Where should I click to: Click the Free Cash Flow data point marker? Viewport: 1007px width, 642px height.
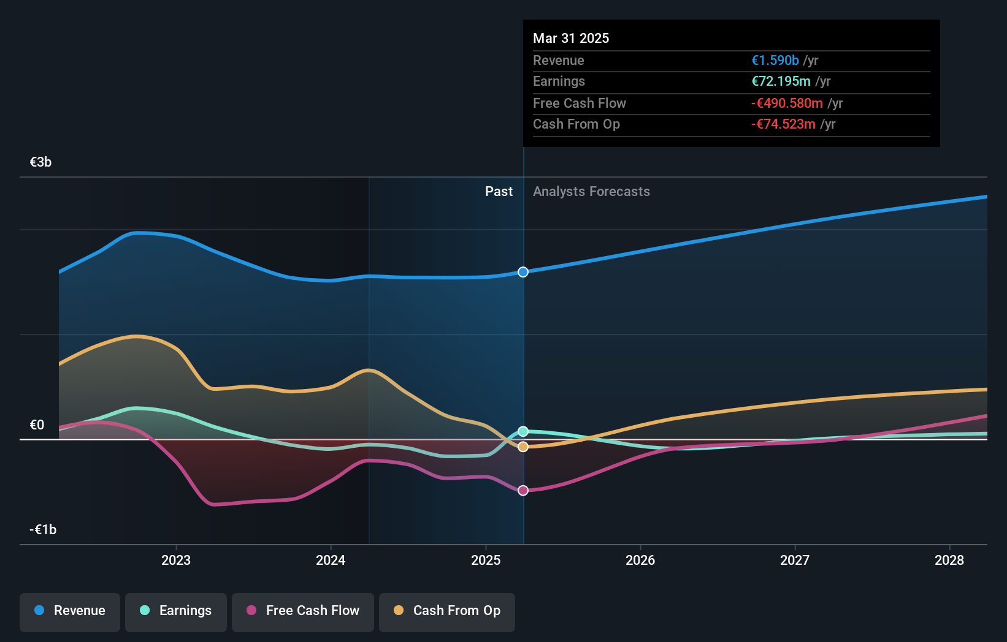click(x=523, y=490)
